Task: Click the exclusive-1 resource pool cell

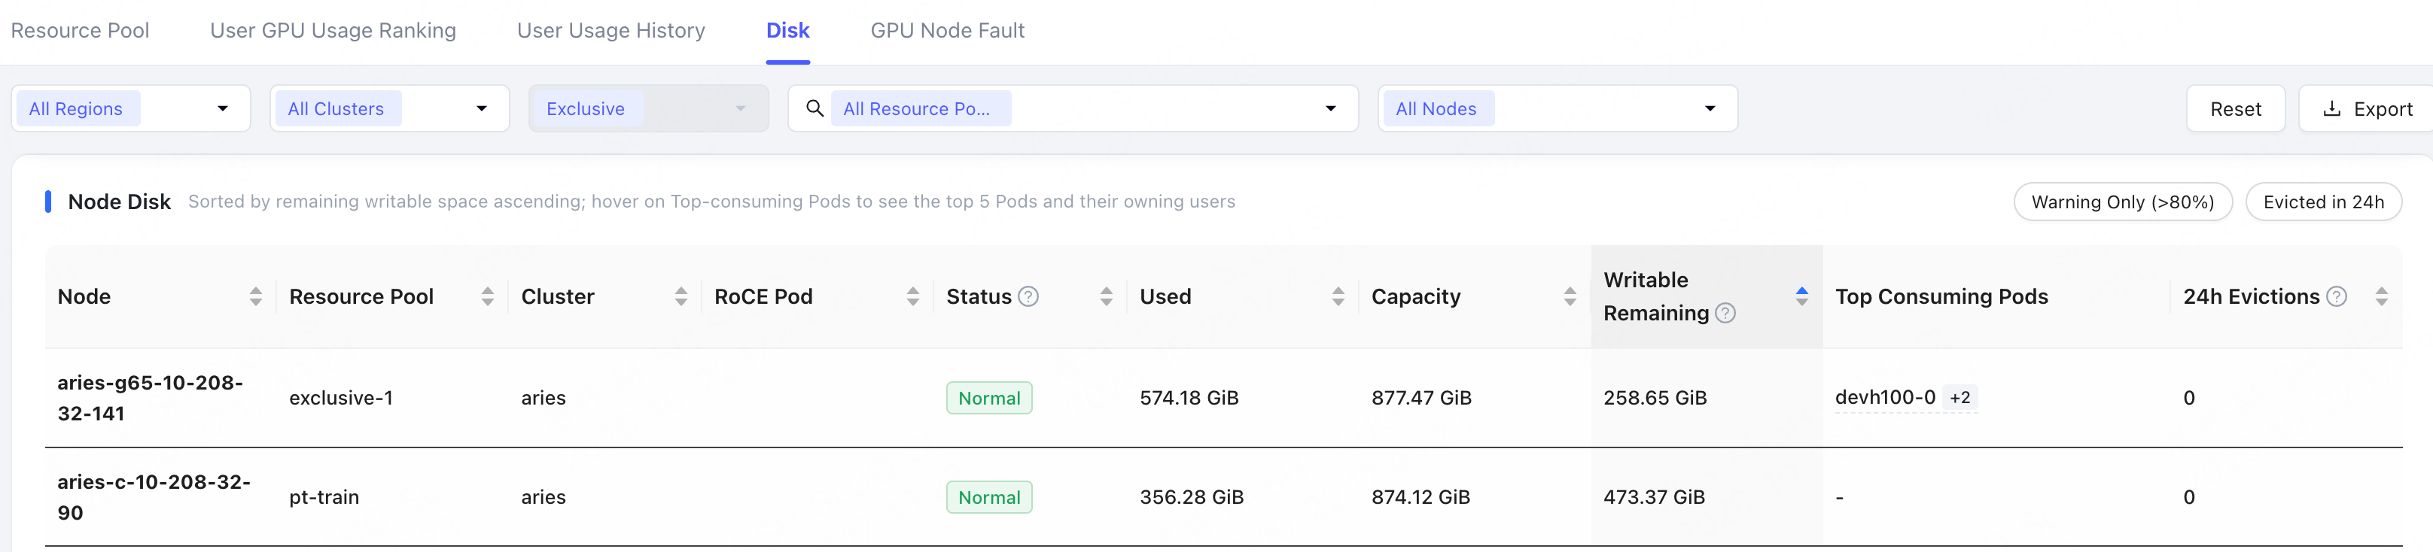Action: point(341,397)
